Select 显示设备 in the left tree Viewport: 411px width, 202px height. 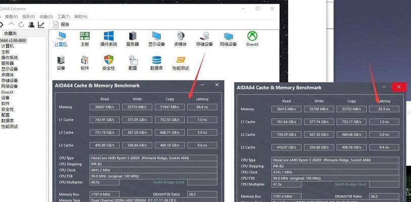click(x=10, y=69)
